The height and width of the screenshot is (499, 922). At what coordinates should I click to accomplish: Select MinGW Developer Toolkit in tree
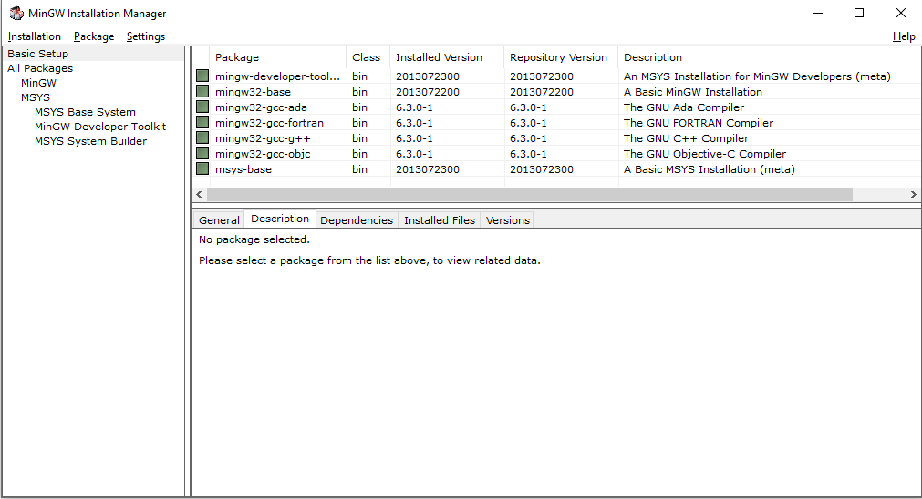(100, 127)
